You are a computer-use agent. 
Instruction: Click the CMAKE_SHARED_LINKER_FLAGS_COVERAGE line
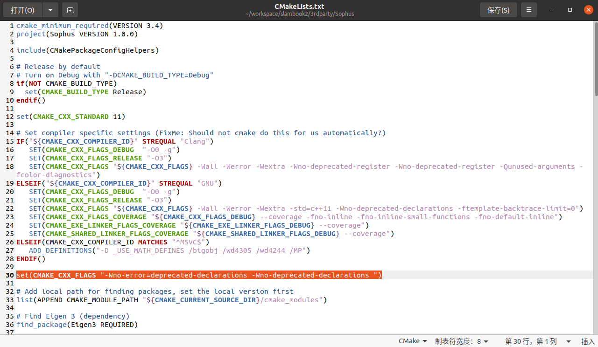[x=211, y=234]
